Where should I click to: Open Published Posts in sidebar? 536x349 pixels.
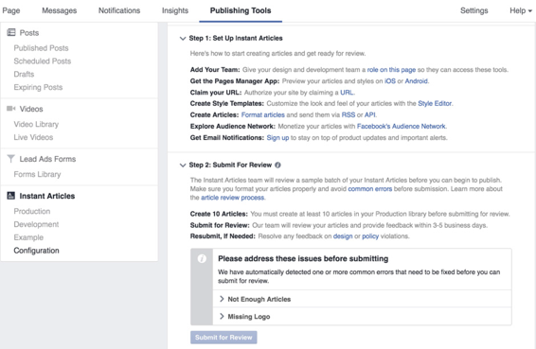point(41,48)
